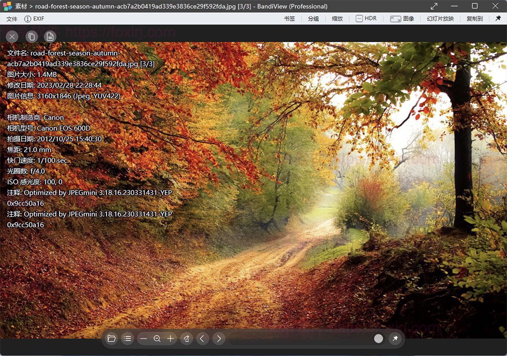This screenshot has width=507, height=356.
Task: Open the 书签 bookmarks feature
Action: [x=290, y=19]
